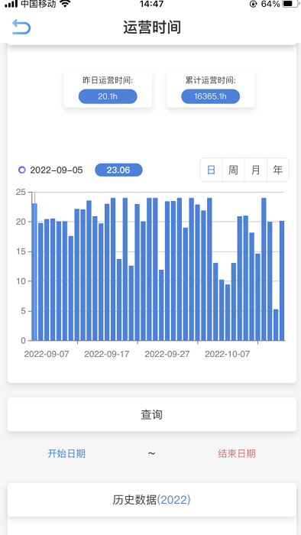Tap the 累计运营时间 label

[x=210, y=80]
